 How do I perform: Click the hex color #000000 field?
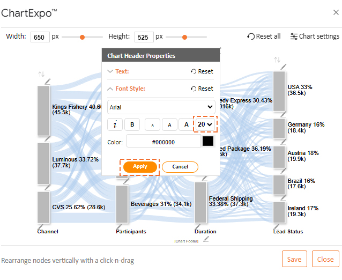point(163,142)
